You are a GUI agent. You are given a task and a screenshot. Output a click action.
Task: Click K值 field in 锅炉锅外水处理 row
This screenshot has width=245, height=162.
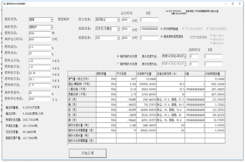coord(214,64)
